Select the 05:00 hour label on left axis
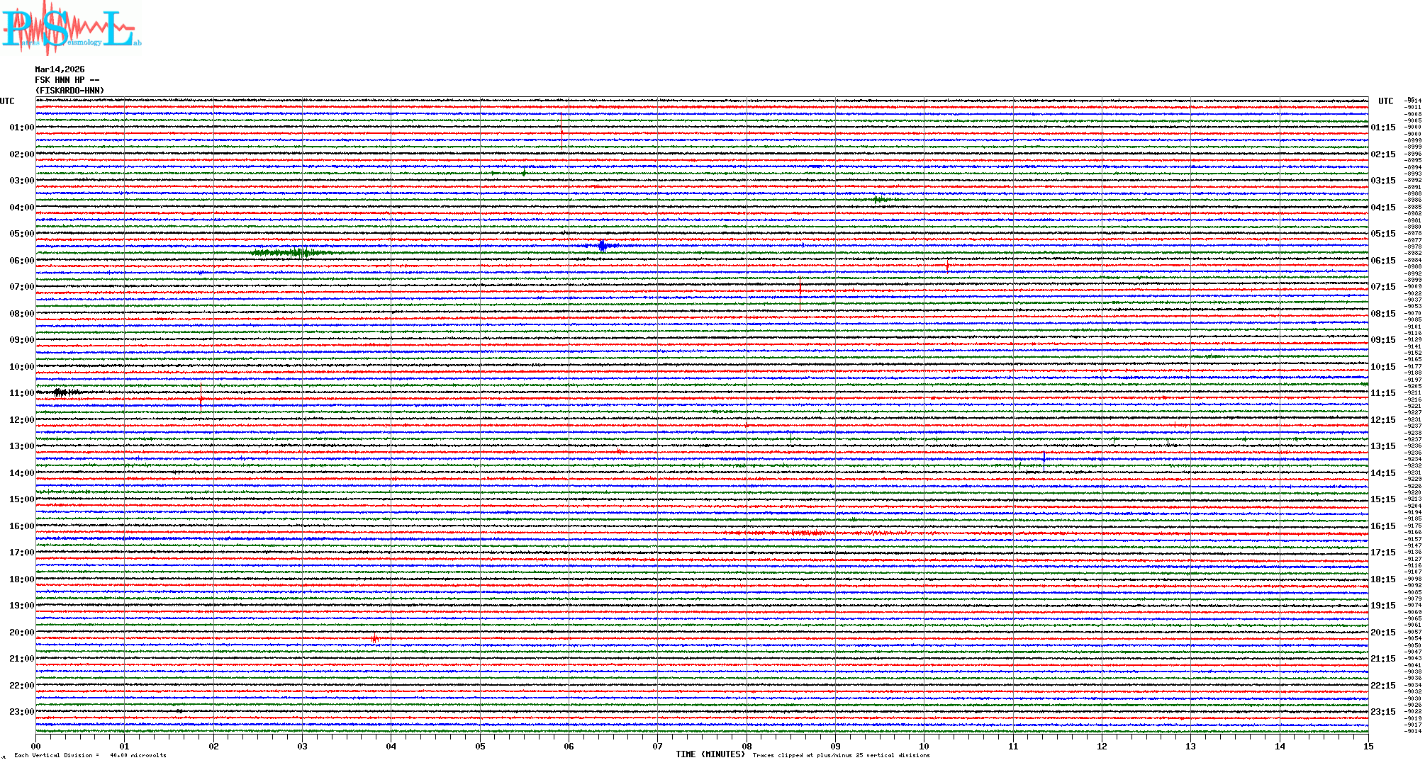Screen dimensions: 1425x765 (21, 234)
